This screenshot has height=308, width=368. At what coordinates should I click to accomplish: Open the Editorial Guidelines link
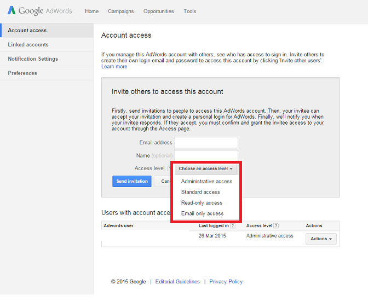(177, 282)
